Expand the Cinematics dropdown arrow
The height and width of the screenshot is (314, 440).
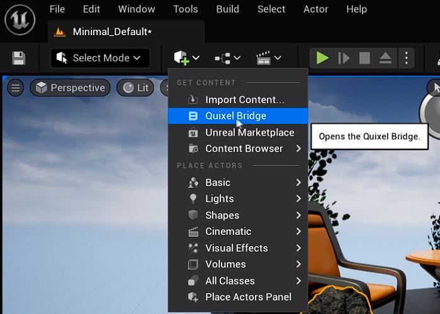point(278,58)
